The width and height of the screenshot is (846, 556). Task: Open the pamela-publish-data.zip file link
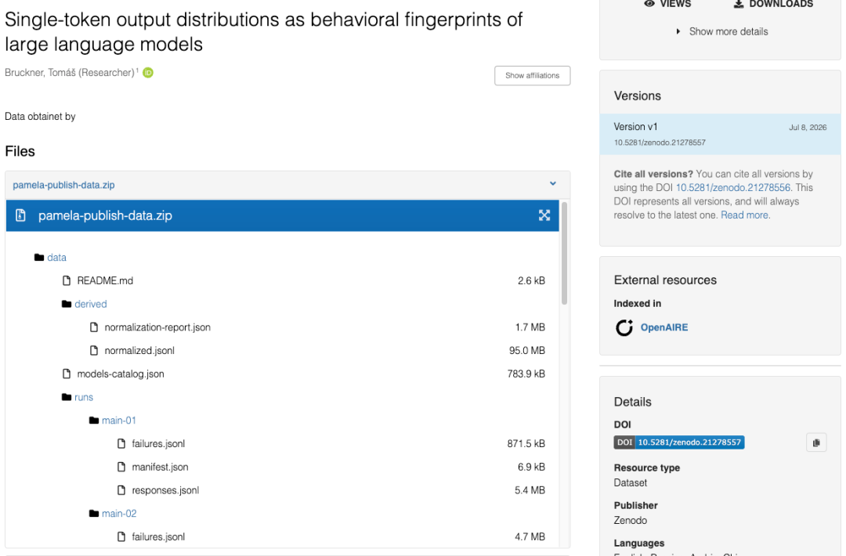click(63, 185)
